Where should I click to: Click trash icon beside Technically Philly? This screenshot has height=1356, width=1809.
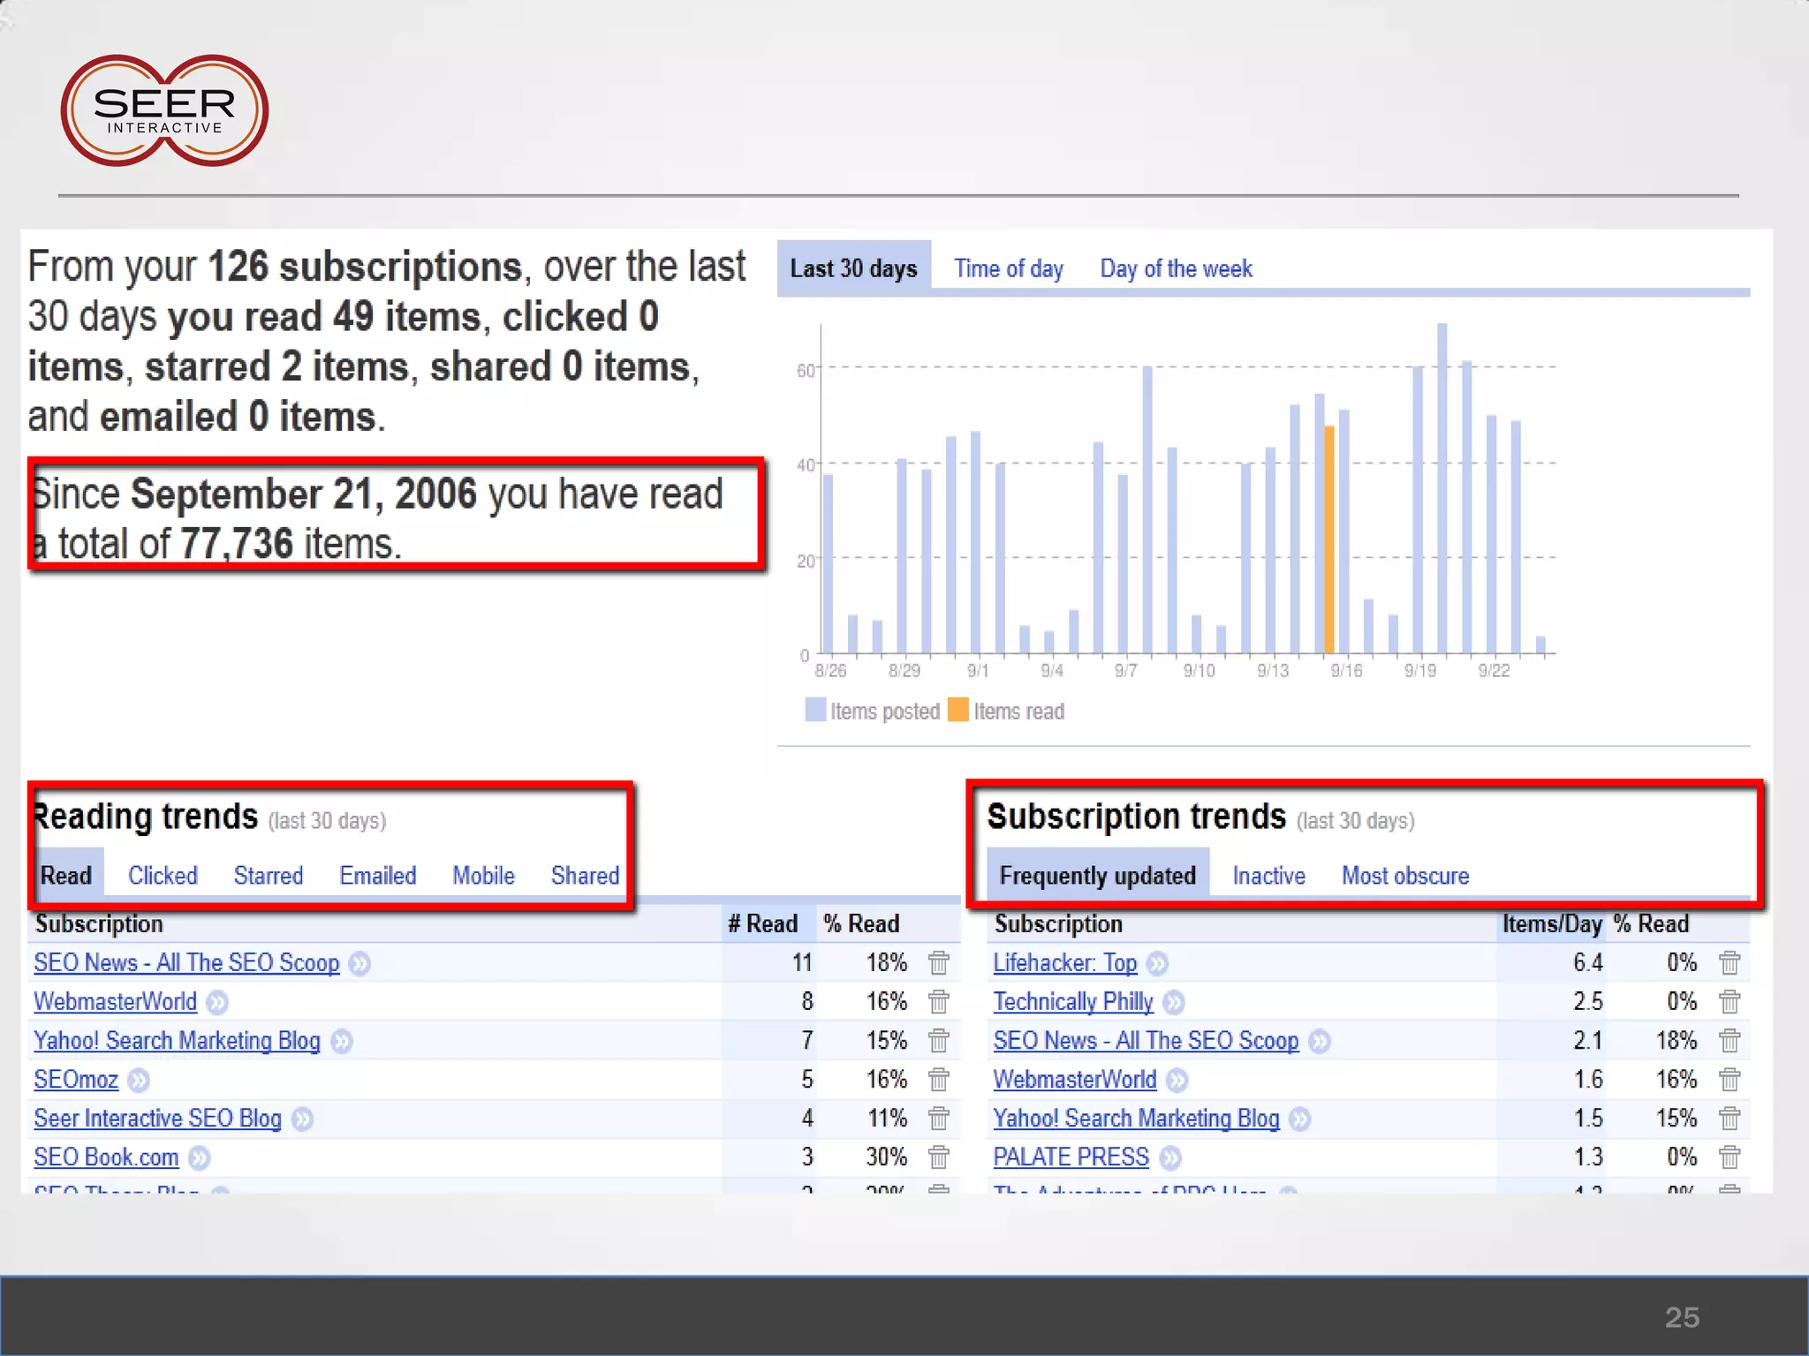click(1729, 1001)
